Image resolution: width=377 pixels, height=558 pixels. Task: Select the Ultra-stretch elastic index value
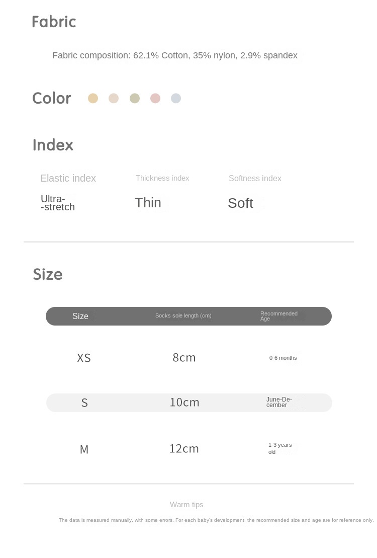tap(57, 203)
